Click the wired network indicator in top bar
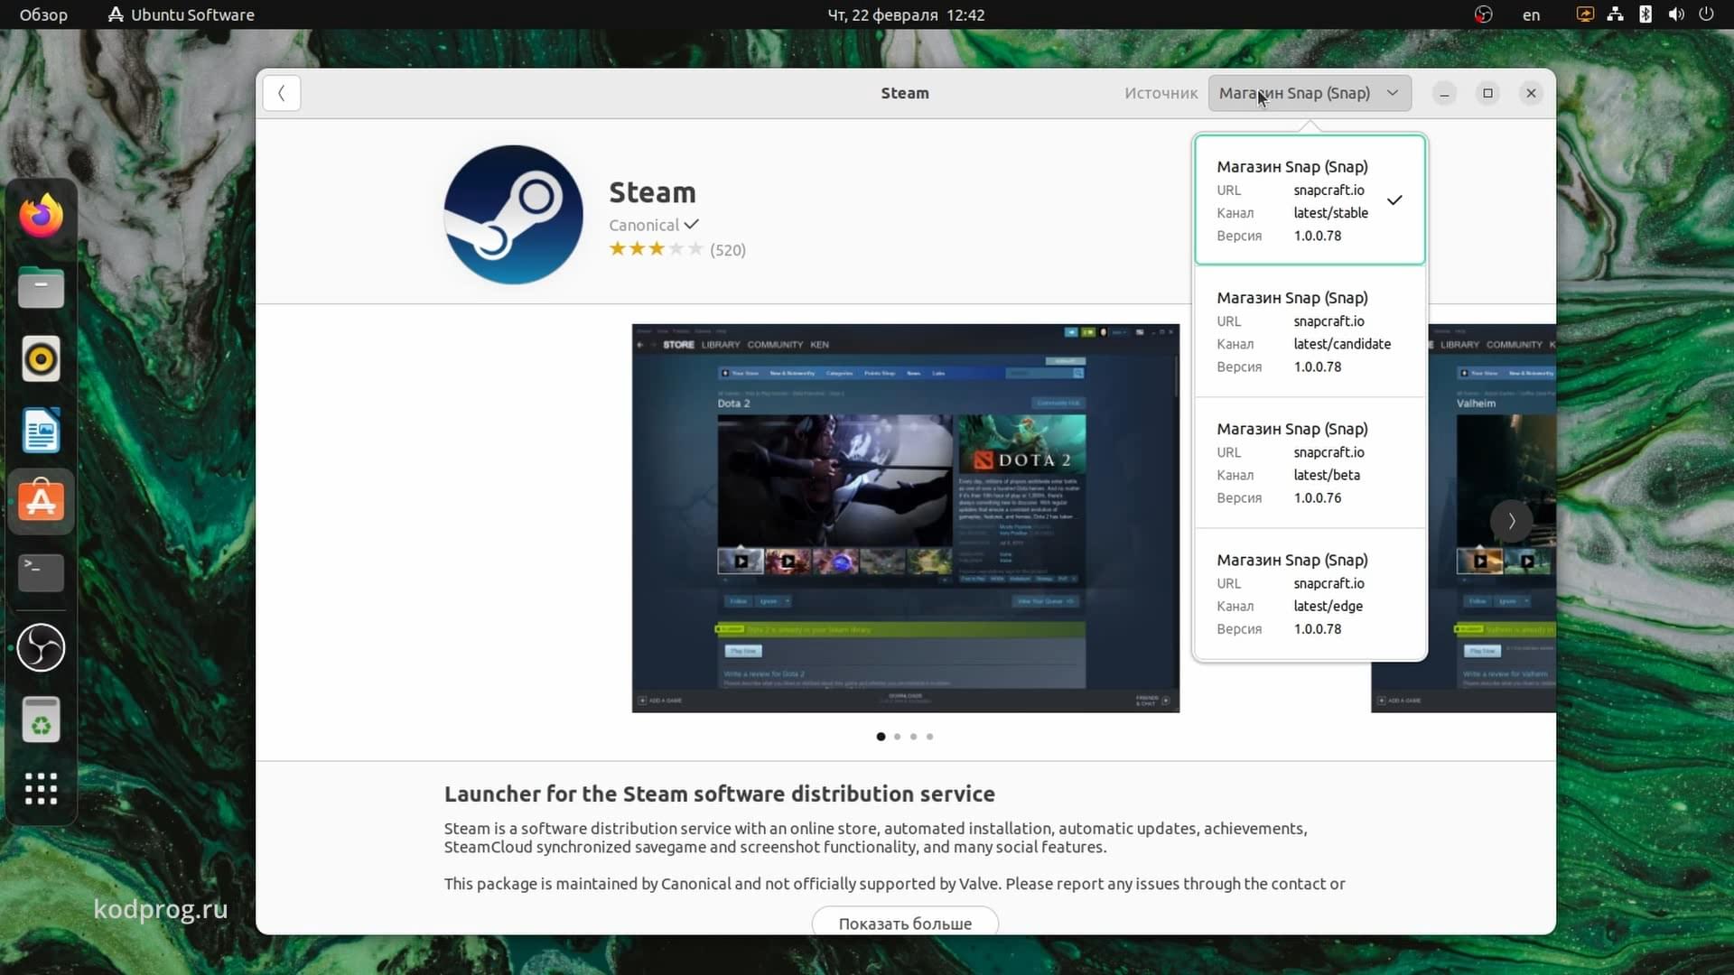The image size is (1734, 975). point(1616,14)
